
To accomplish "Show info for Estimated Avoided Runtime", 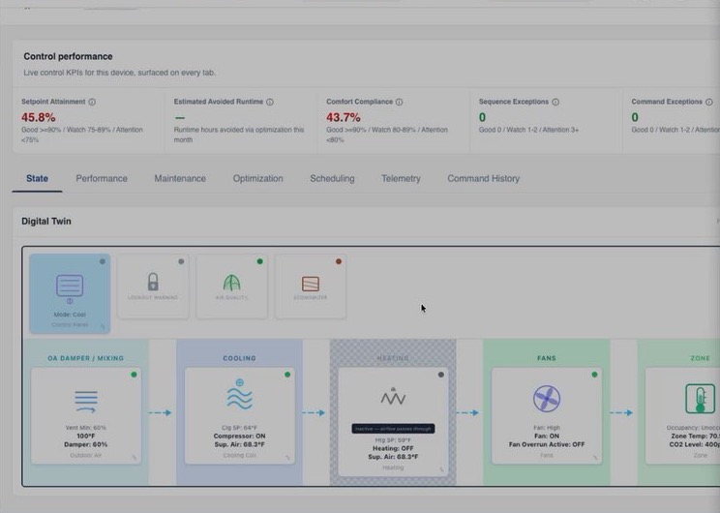I will click(270, 102).
